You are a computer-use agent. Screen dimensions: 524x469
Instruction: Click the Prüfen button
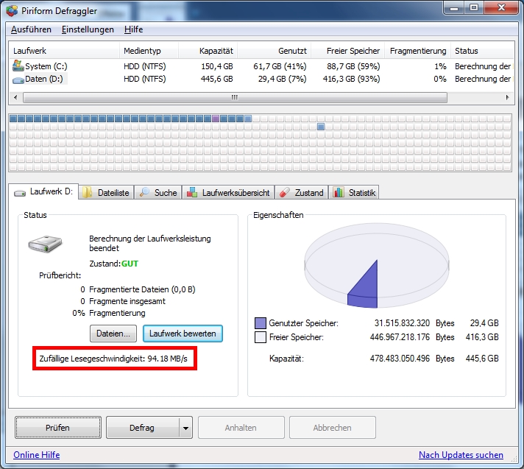click(58, 427)
